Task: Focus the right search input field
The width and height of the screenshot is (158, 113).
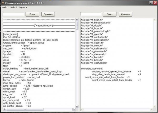Action: tap(91, 14)
